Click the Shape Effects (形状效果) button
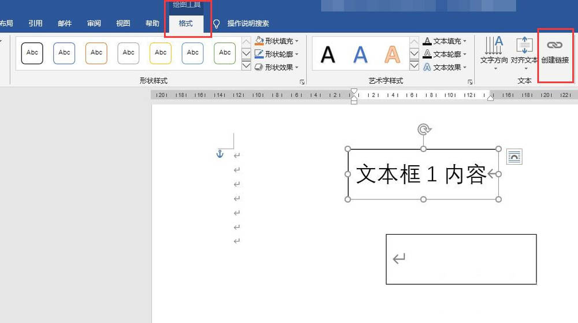Viewport: 578px width, 323px height. coord(277,67)
